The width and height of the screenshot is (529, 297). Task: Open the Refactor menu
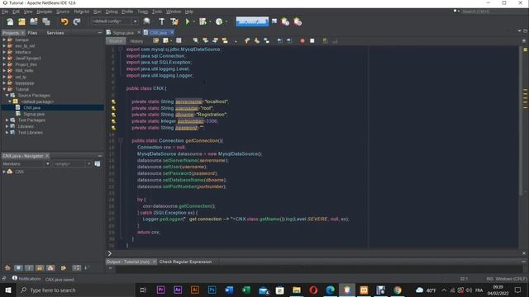pos(81,12)
